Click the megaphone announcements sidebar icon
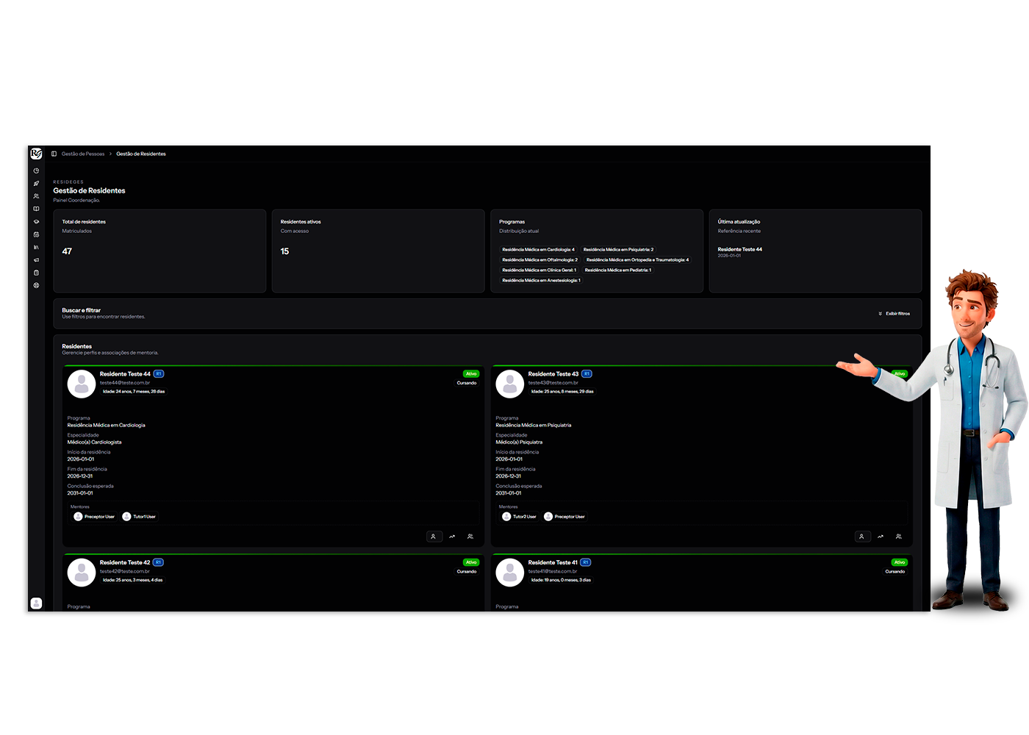This screenshot has height=735, width=1029. pos(36,260)
